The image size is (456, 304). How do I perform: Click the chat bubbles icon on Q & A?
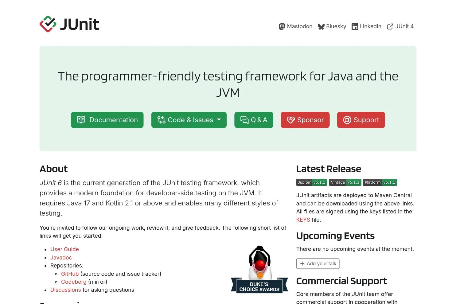coord(244,120)
